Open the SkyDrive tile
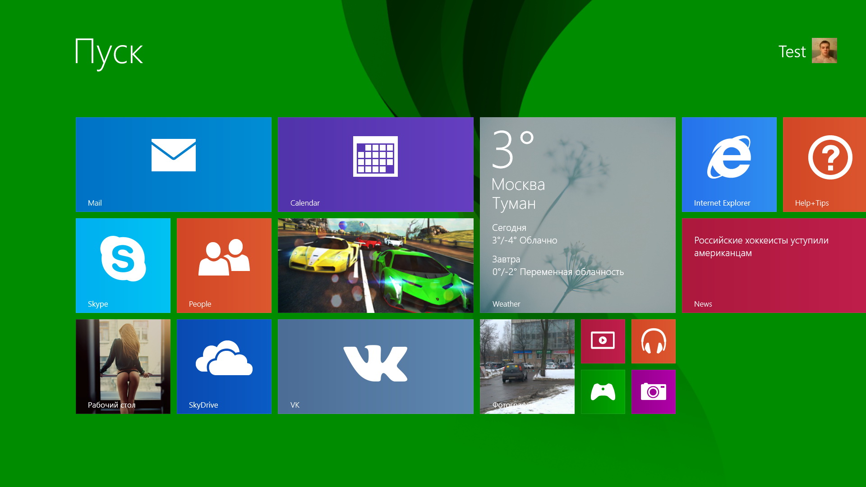Screen dimensions: 866x487 (x=224, y=367)
